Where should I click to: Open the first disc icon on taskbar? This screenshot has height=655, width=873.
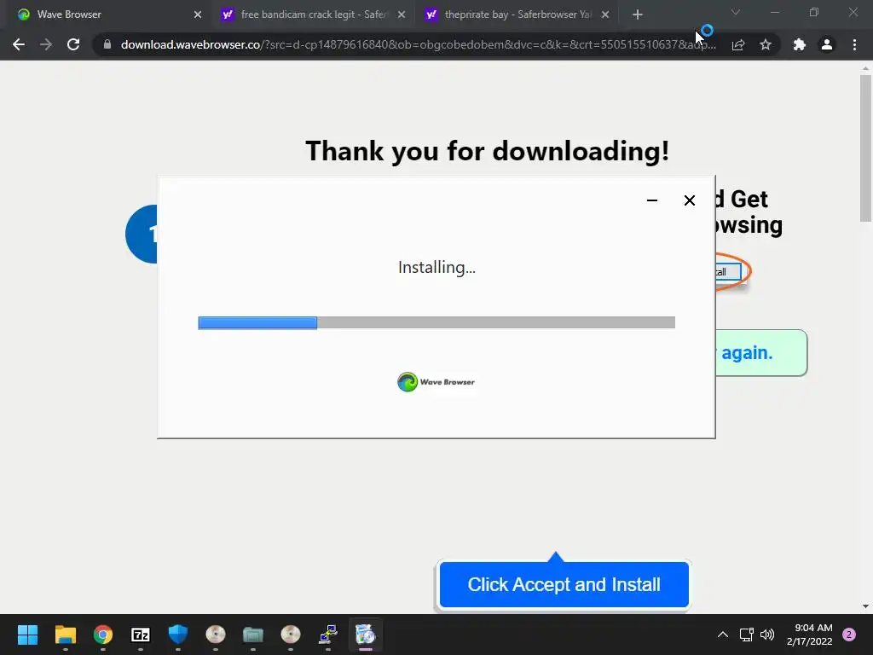tap(216, 635)
